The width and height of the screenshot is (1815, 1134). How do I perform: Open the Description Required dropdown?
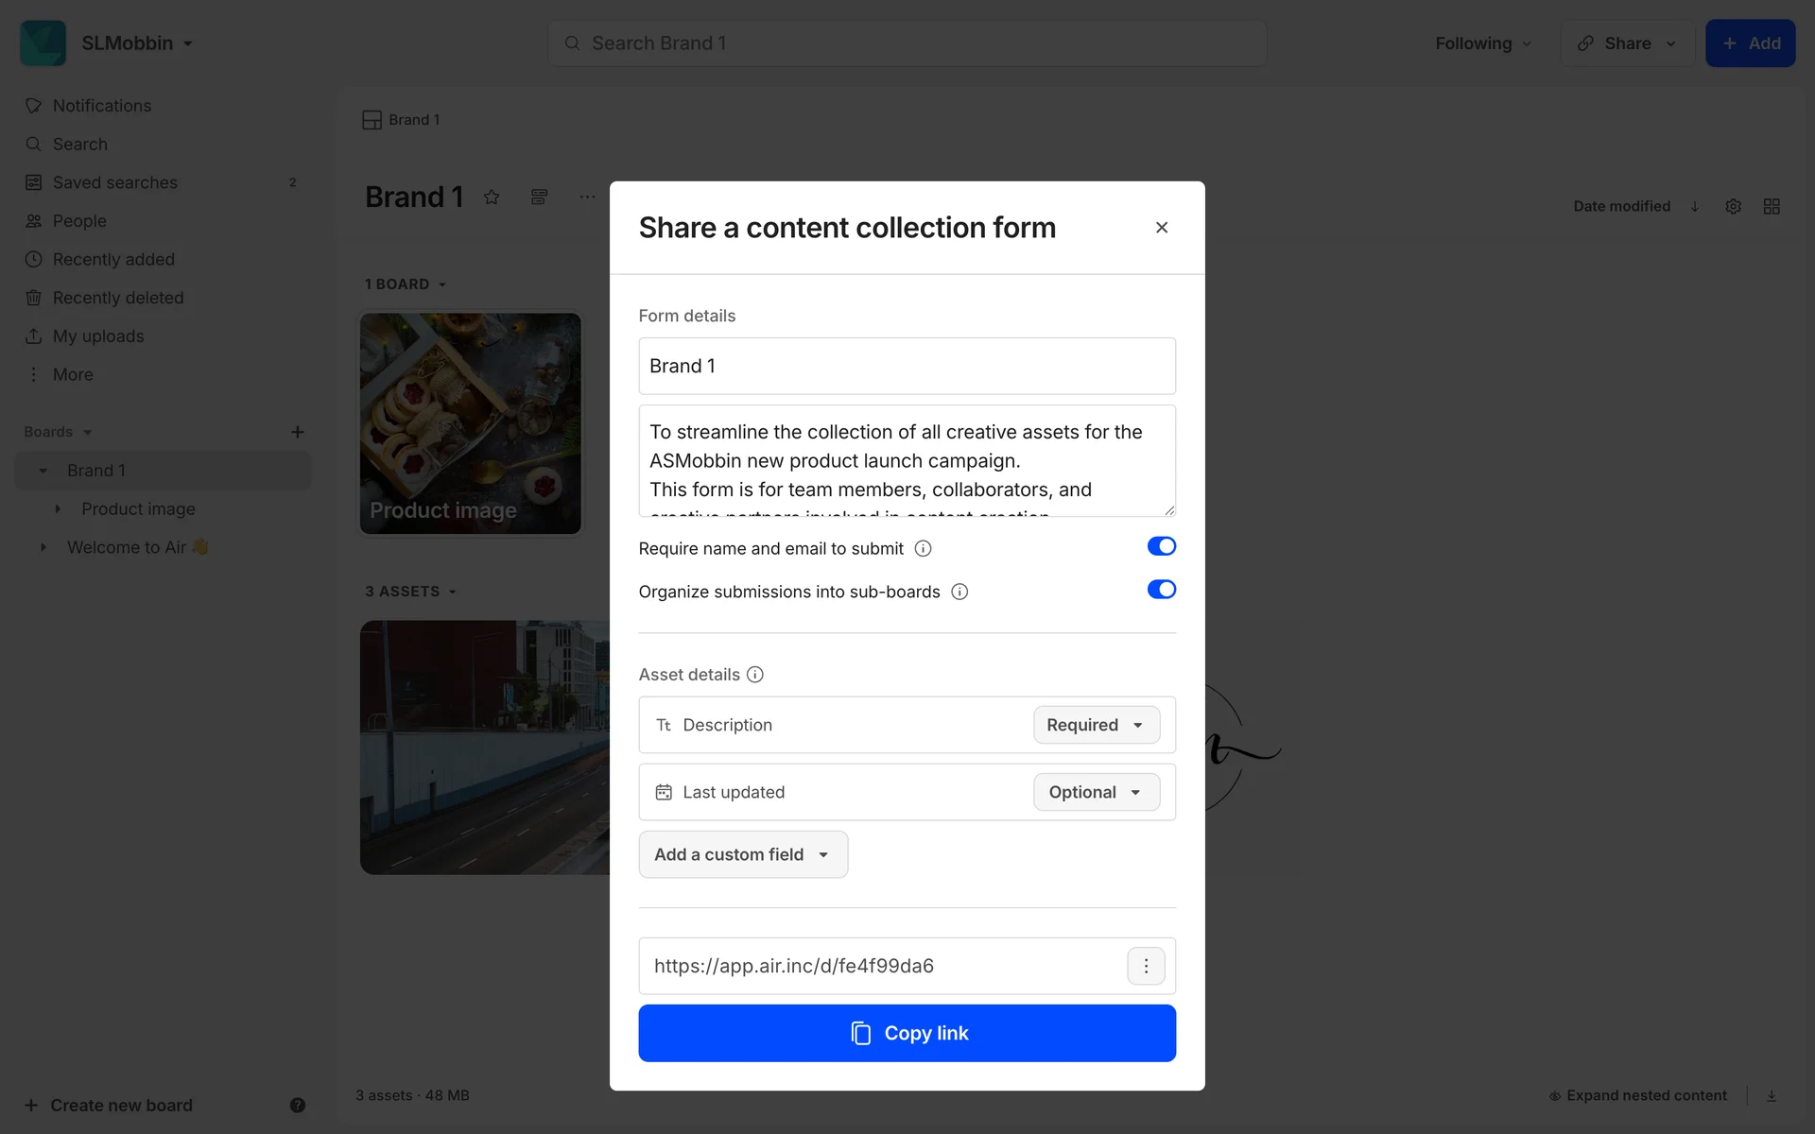[1096, 725]
